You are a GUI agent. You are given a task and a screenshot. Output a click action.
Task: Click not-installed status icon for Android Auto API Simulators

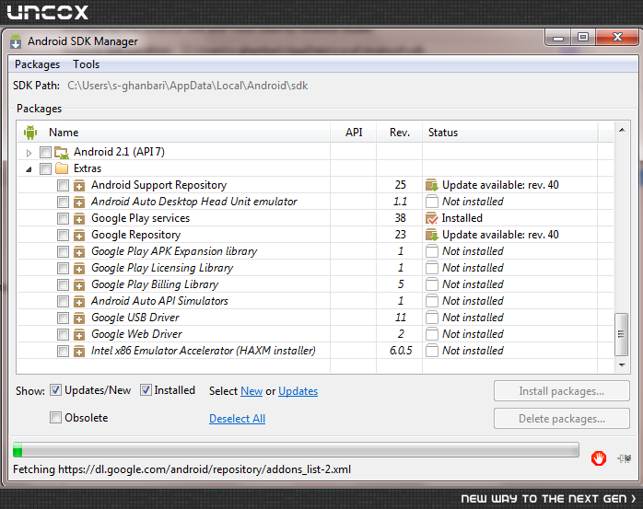(432, 301)
